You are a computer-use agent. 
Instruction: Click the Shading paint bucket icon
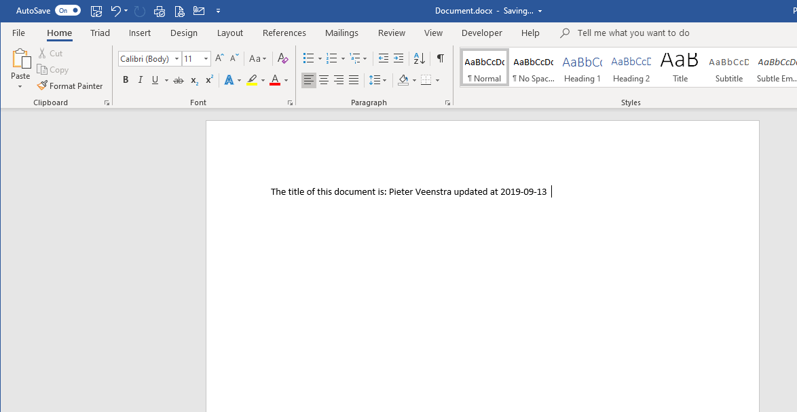(403, 80)
